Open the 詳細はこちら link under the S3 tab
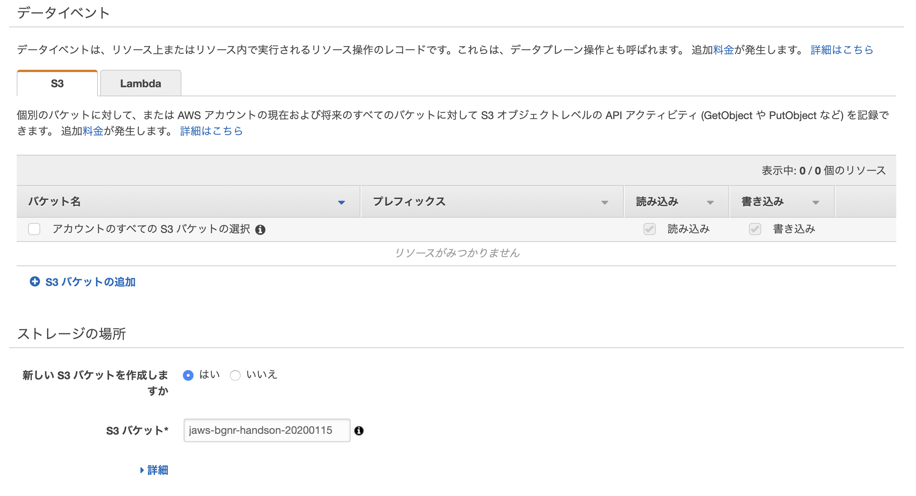This screenshot has height=496, width=916. pos(211,131)
